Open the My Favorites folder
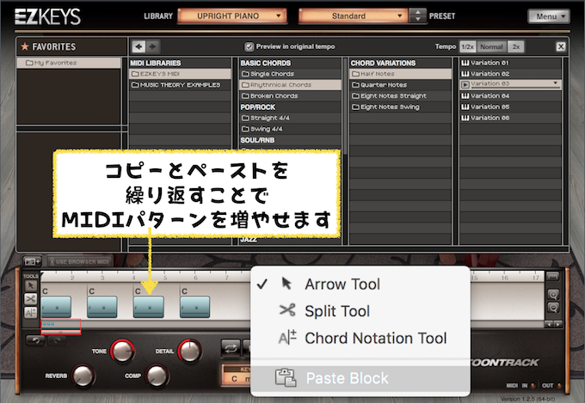 69,63
